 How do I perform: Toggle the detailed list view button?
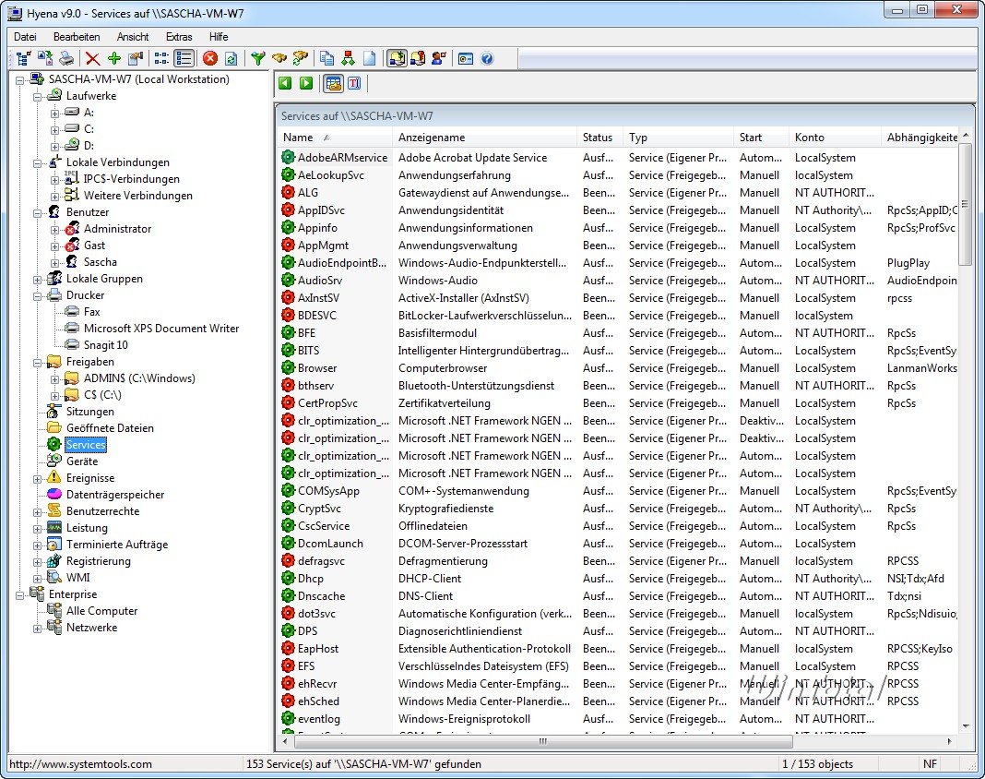tap(184, 58)
